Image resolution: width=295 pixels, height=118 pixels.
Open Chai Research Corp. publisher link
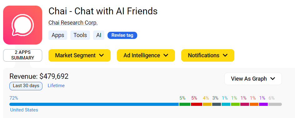73,23
